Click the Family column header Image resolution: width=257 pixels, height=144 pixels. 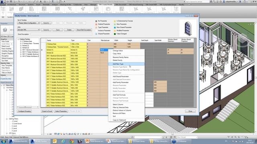coord(58,40)
